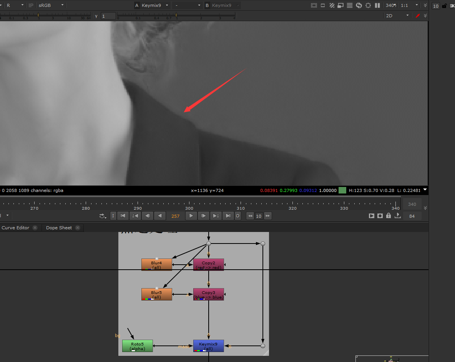Click the gain slider track

click(45, 15)
